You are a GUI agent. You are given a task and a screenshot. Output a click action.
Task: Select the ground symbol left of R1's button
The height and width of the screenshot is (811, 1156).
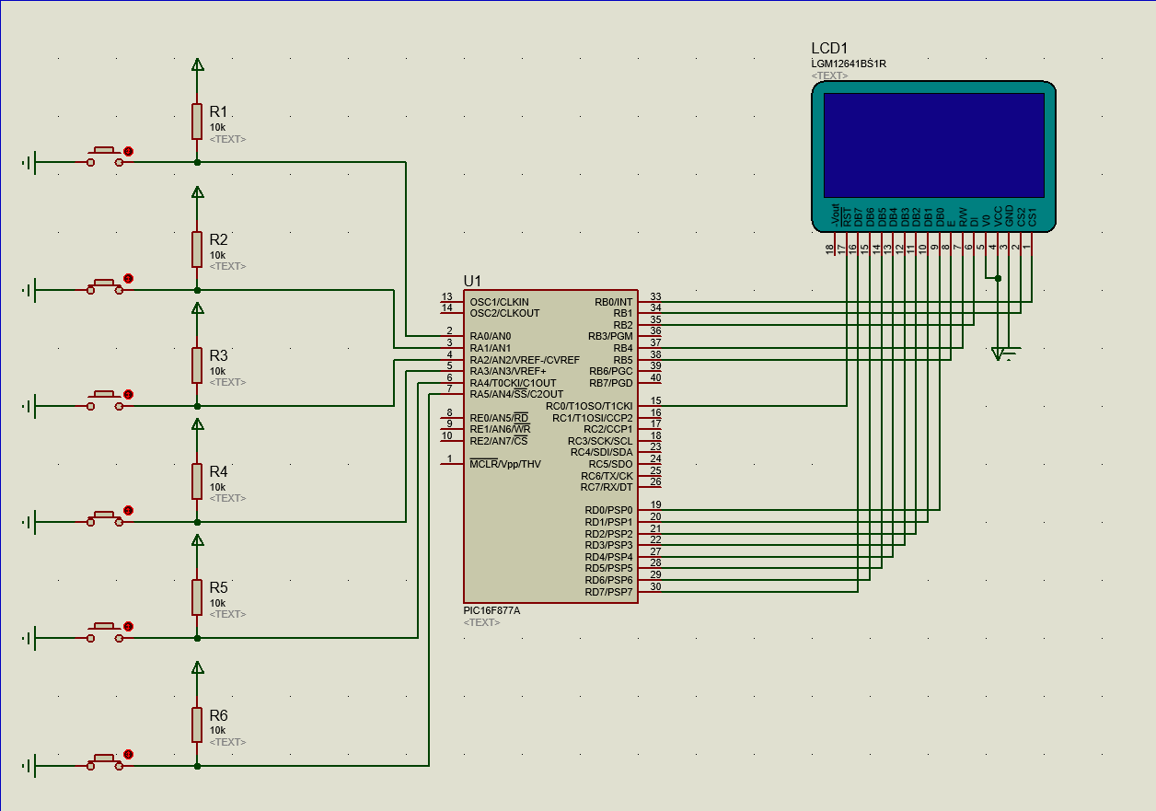click(30, 163)
